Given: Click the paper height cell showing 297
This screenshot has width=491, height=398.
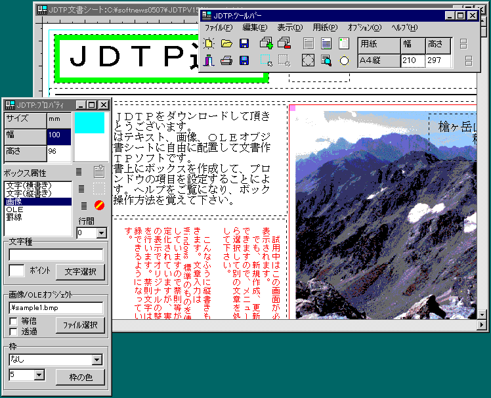Looking at the screenshot, I should coord(438,60).
